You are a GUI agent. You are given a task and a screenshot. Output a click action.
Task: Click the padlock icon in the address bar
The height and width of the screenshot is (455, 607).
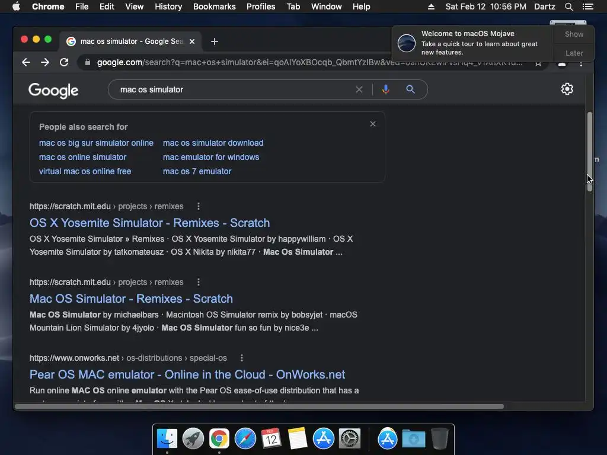click(x=88, y=62)
